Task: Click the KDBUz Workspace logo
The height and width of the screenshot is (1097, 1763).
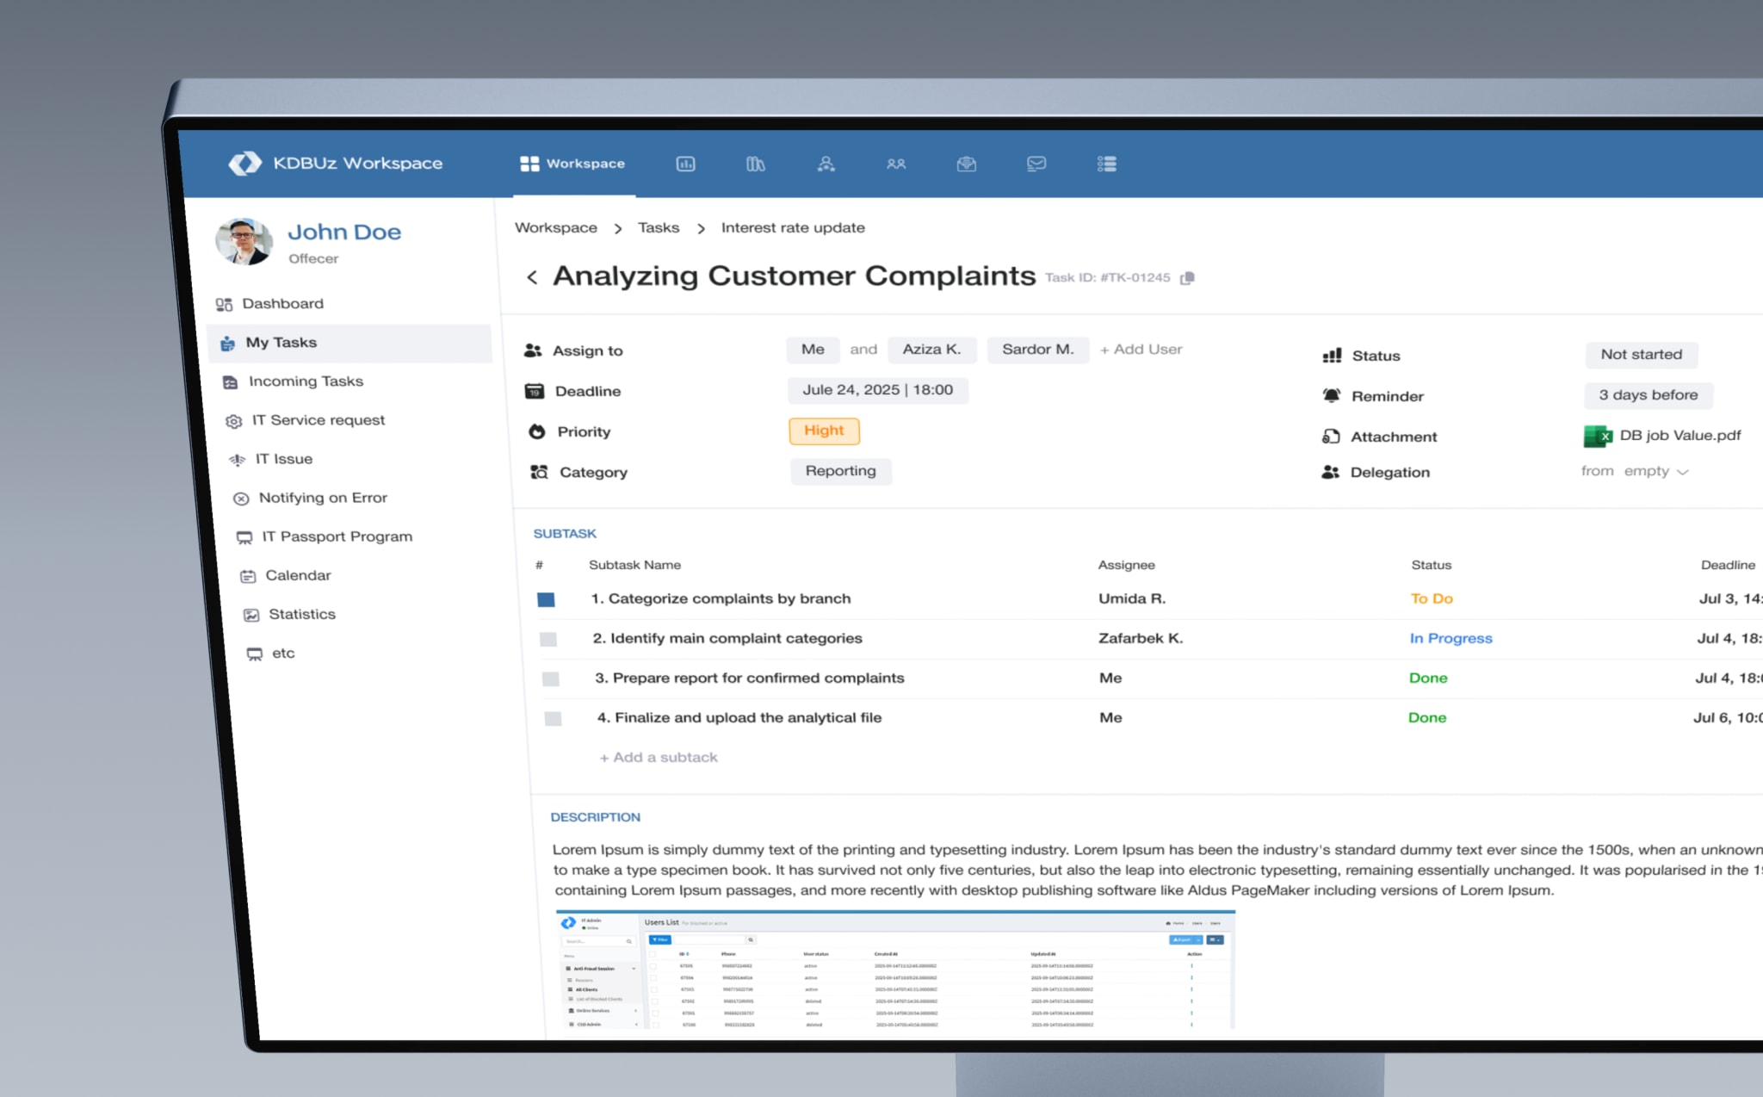Action: (335, 163)
